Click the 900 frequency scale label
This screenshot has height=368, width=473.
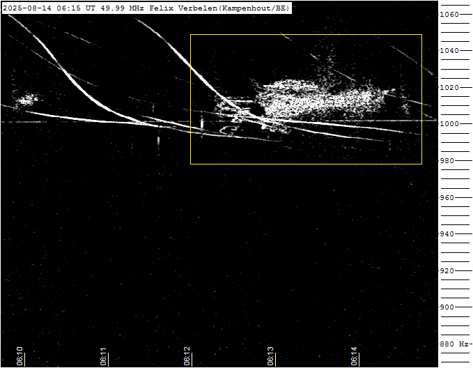click(447, 307)
